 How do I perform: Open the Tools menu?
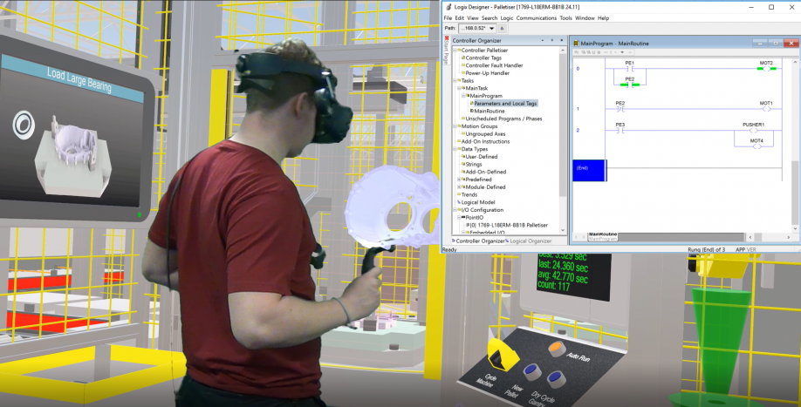pyautogui.click(x=565, y=17)
